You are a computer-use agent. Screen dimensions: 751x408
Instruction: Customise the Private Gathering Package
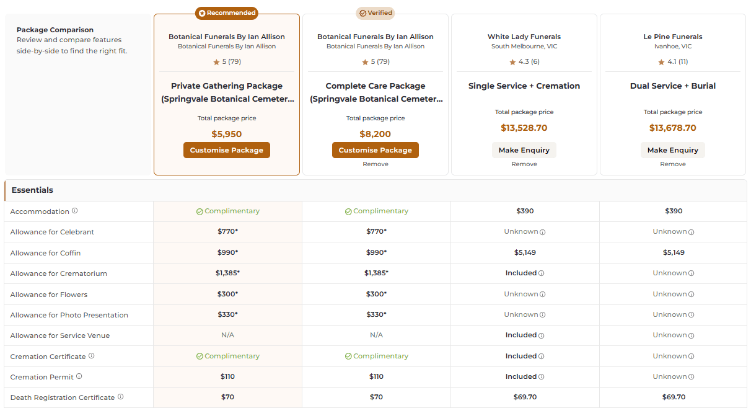click(x=227, y=150)
